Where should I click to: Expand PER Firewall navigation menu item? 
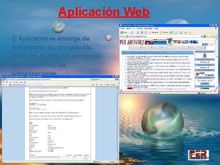click(x=146, y=48)
